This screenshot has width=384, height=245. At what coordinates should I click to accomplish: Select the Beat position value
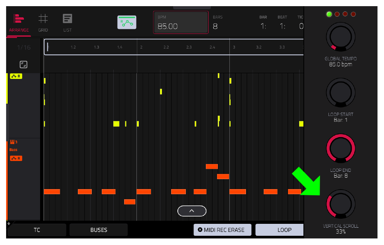point(282,26)
